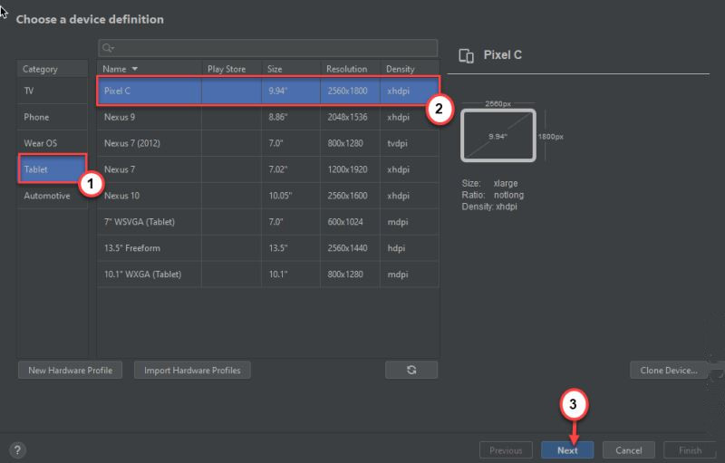Open the help question mark icon
The height and width of the screenshot is (463, 725).
(x=17, y=450)
